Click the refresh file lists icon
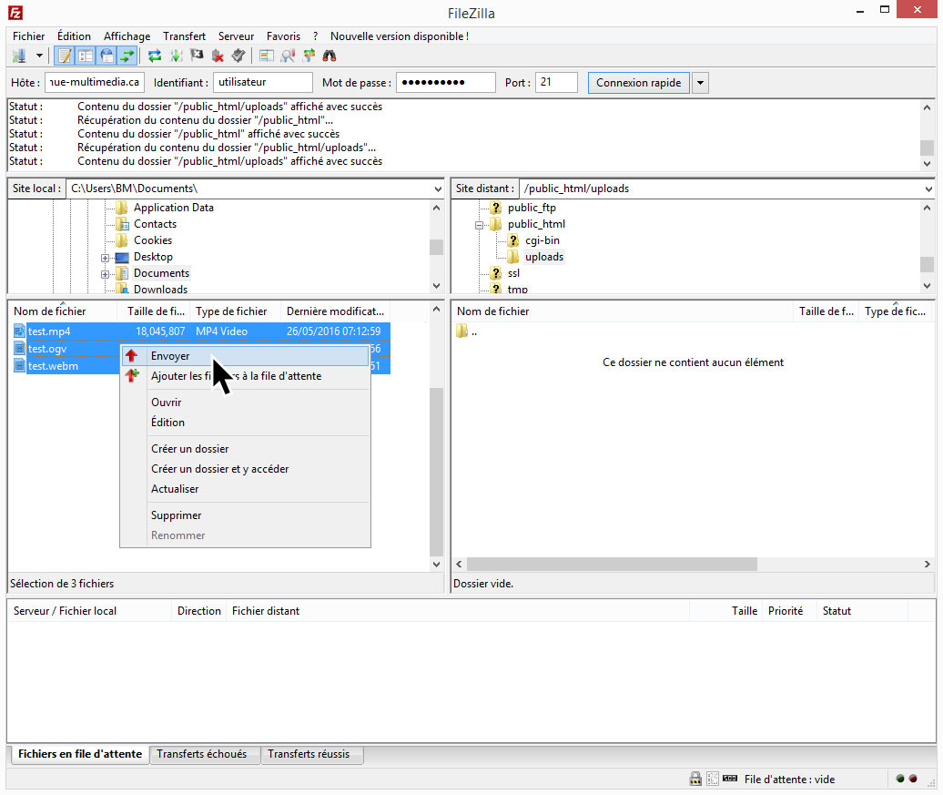Image resolution: width=943 pixels, height=795 pixels. point(155,56)
